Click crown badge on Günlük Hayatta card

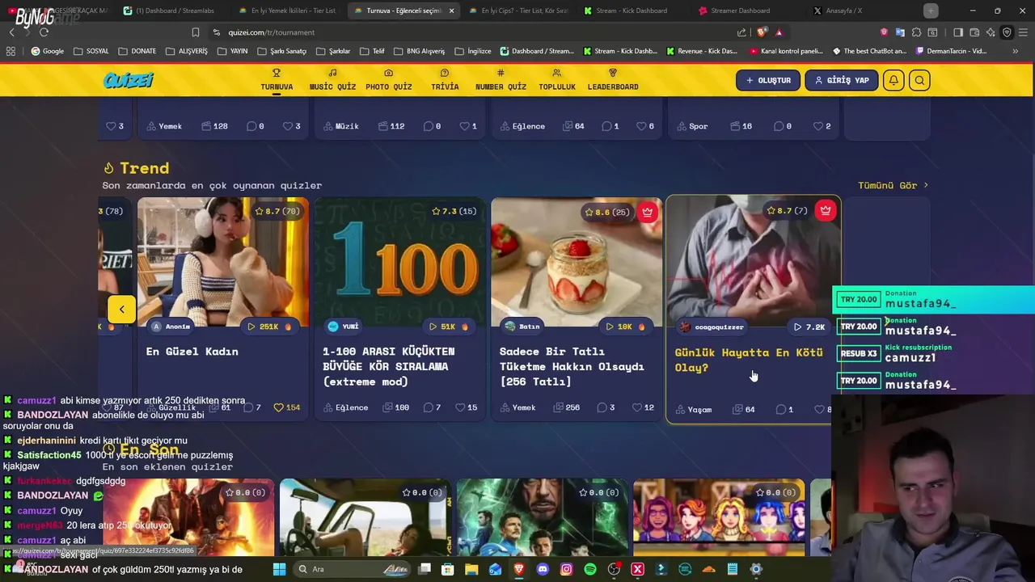click(x=825, y=210)
